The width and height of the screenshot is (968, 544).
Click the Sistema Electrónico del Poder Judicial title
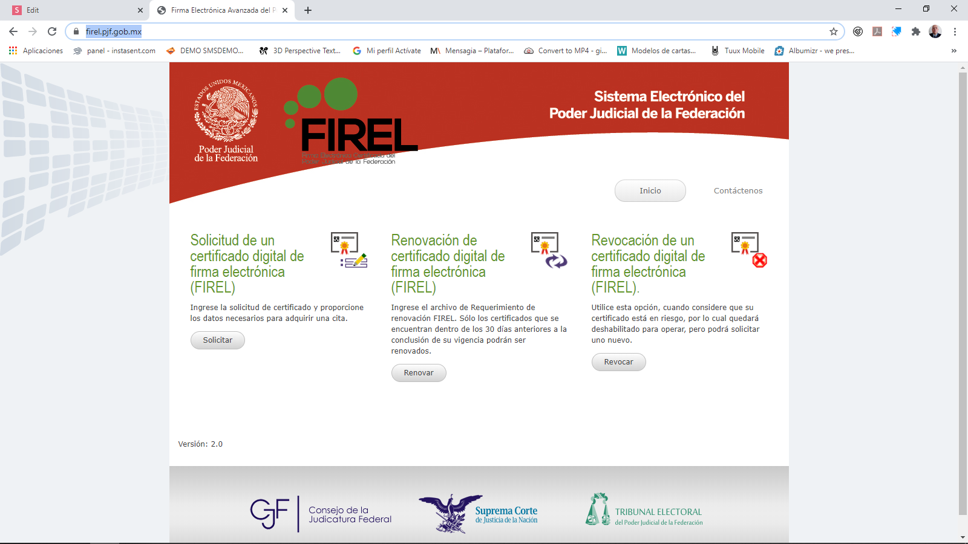tap(647, 105)
